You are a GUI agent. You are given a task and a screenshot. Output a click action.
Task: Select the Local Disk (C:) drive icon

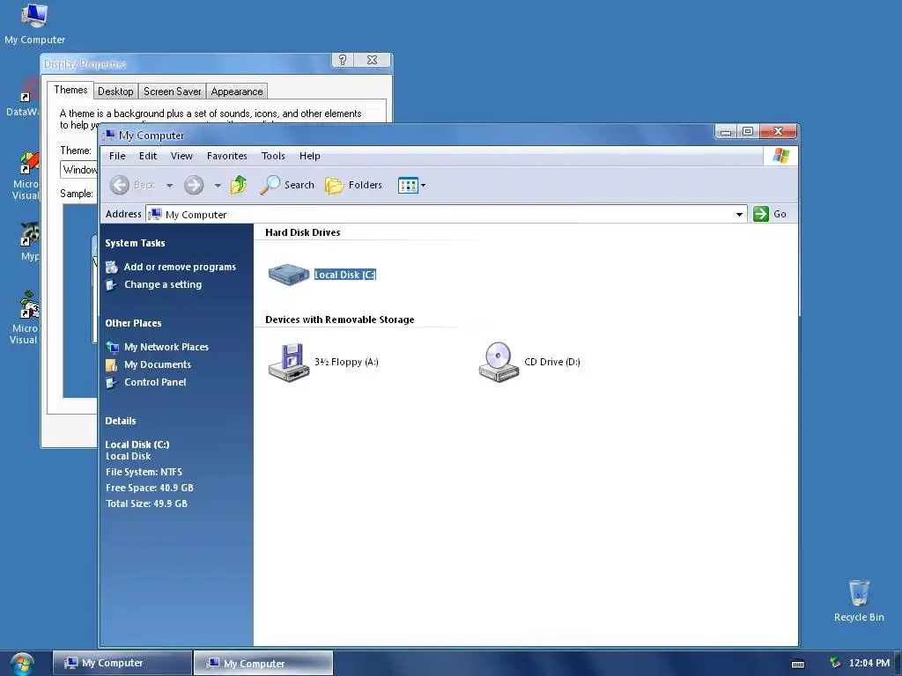coord(289,275)
